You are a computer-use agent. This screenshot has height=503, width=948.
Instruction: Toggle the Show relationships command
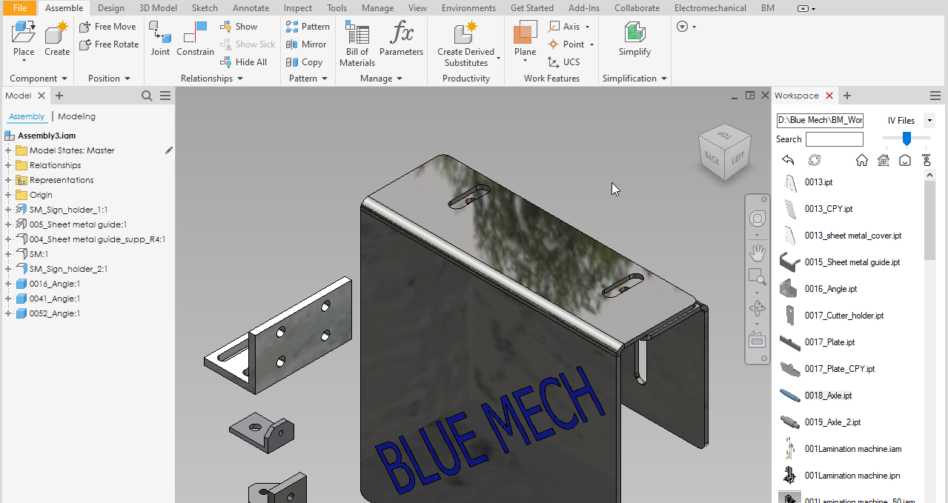pos(239,27)
